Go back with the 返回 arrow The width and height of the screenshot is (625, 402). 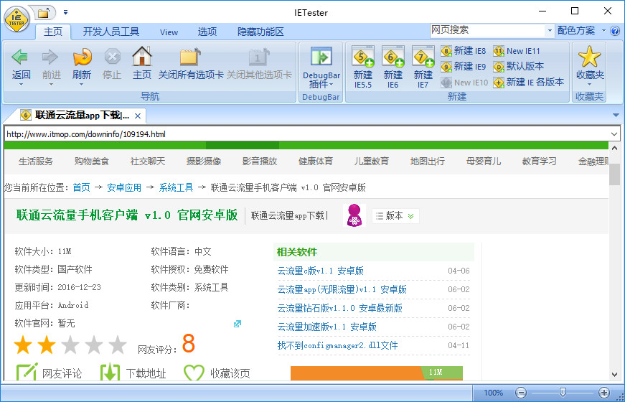[x=20, y=57]
